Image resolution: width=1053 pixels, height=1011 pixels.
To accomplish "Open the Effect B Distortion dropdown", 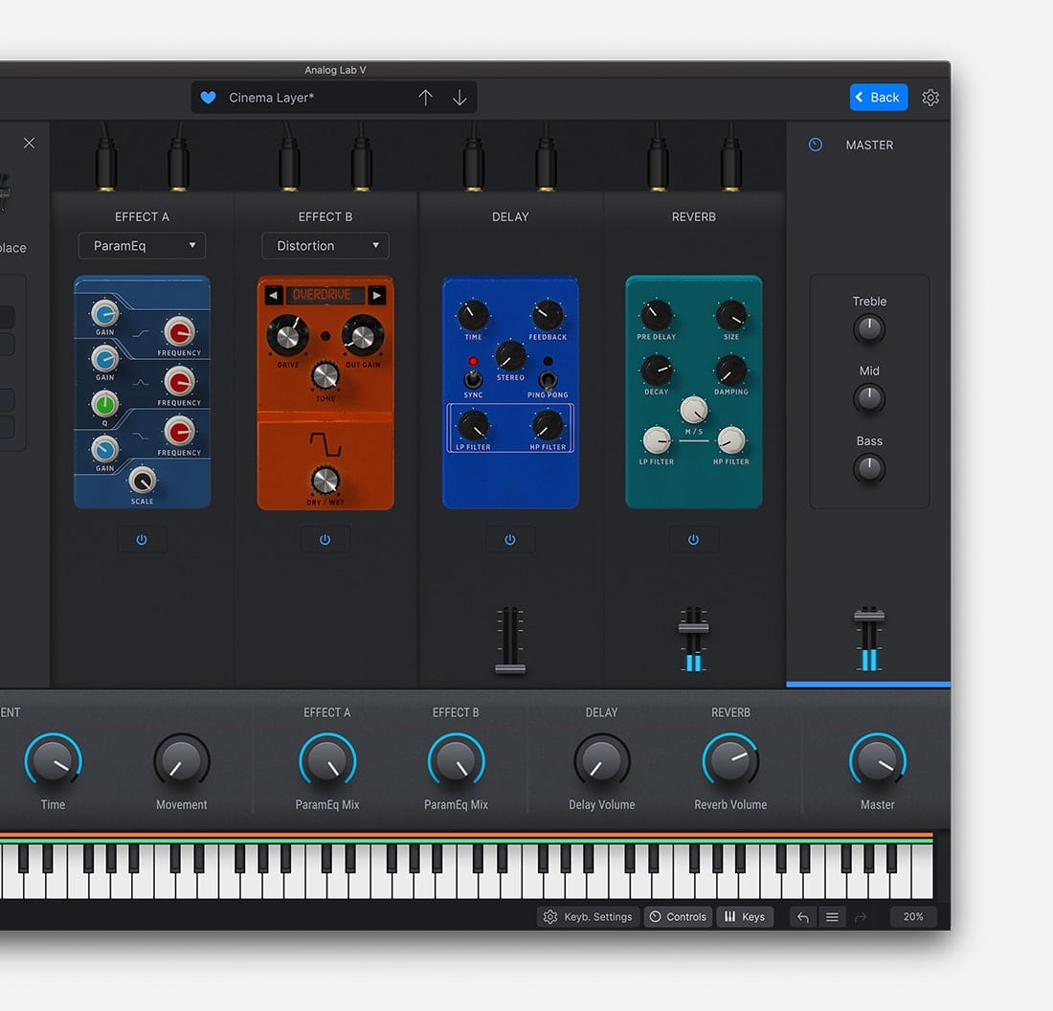I will [325, 246].
